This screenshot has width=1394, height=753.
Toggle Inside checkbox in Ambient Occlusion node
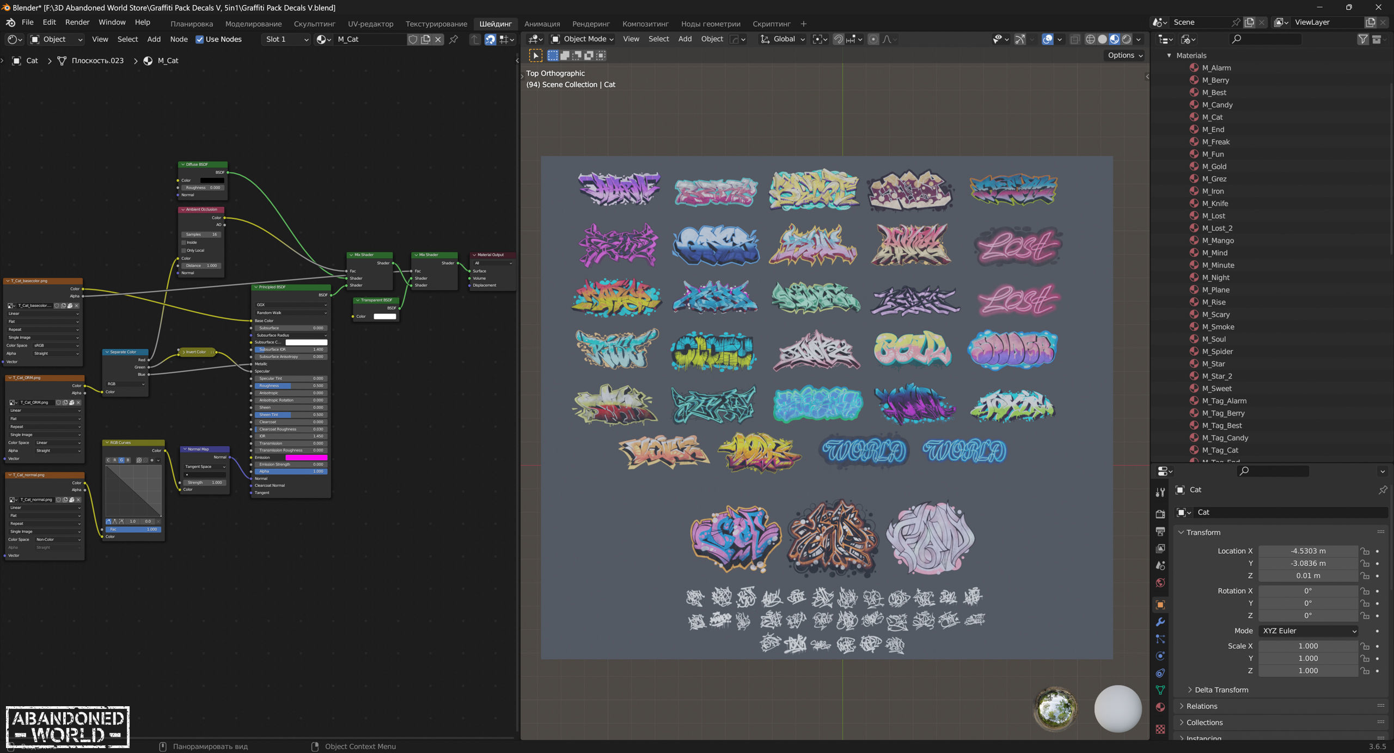(184, 243)
